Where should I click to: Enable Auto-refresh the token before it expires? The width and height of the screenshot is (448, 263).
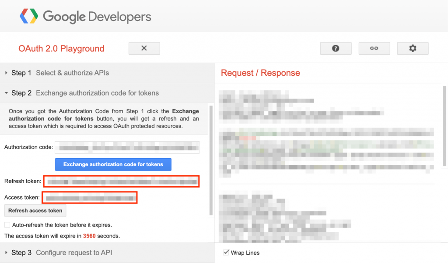[7, 225]
